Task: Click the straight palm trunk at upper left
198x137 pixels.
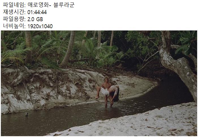Action: pyautogui.click(x=29, y=47)
